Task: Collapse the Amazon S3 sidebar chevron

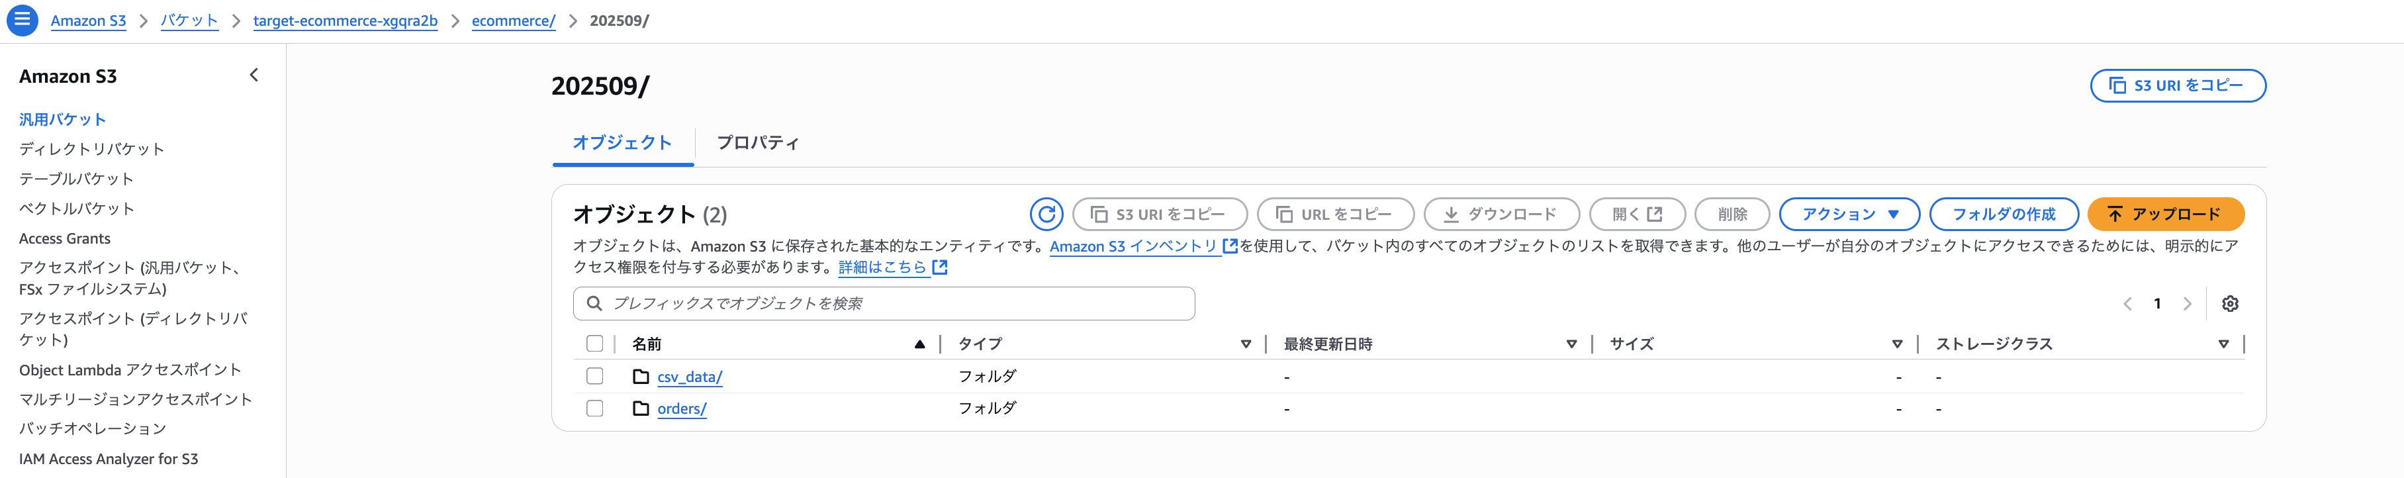Action: (254, 75)
